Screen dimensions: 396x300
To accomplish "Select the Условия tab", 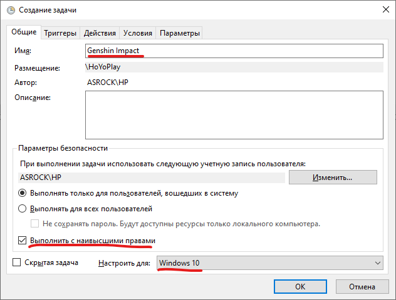I will pyautogui.click(x=137, y=33).
